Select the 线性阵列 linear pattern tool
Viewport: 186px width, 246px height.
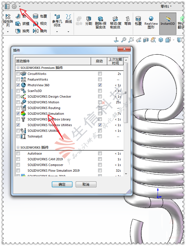8,20
